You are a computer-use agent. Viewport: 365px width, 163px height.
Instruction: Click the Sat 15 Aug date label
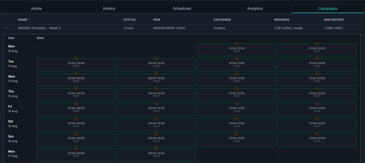click(13, 123)
